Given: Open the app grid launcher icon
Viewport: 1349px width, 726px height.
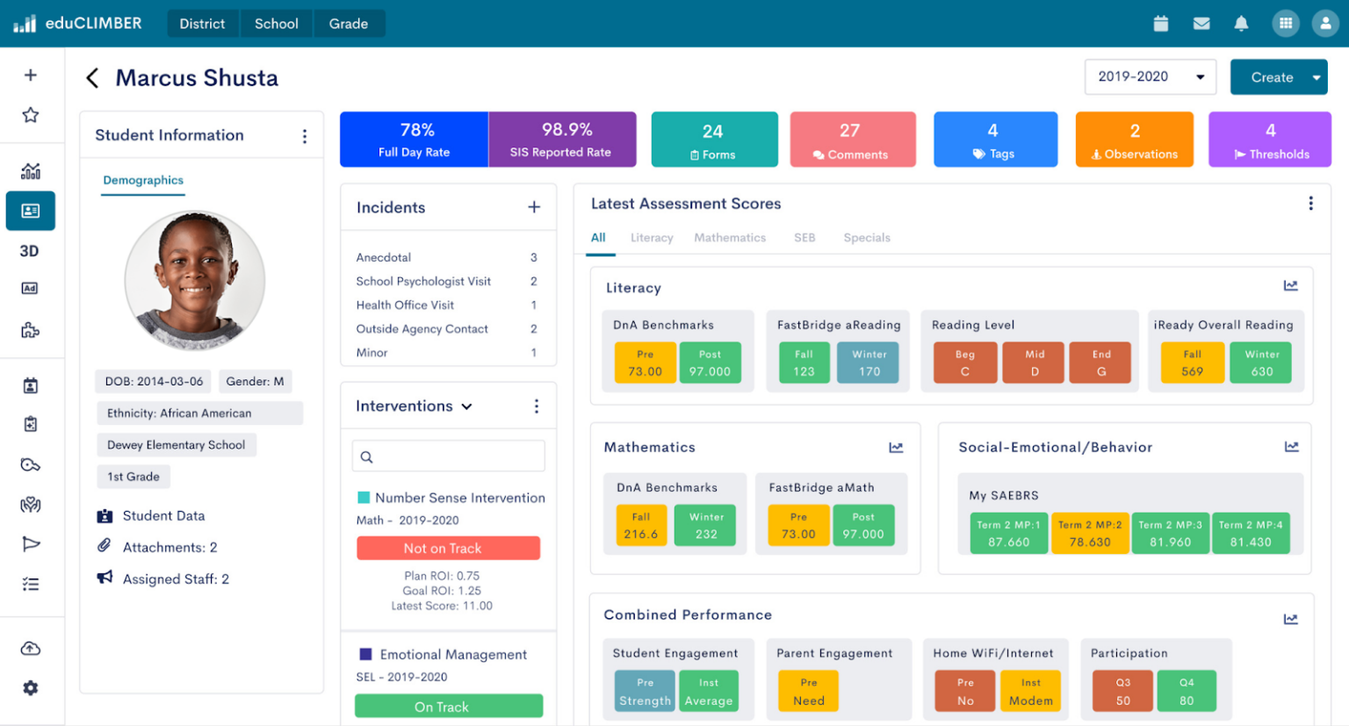Looking at the screenshot, I should (1285, 24).
